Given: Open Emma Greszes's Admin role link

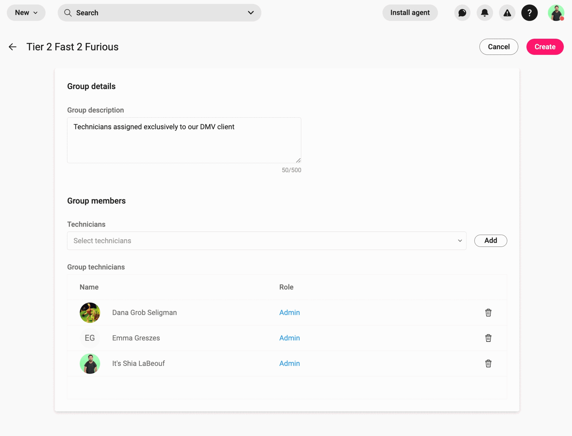Looking at the screenshot, I should coord(289,338).
